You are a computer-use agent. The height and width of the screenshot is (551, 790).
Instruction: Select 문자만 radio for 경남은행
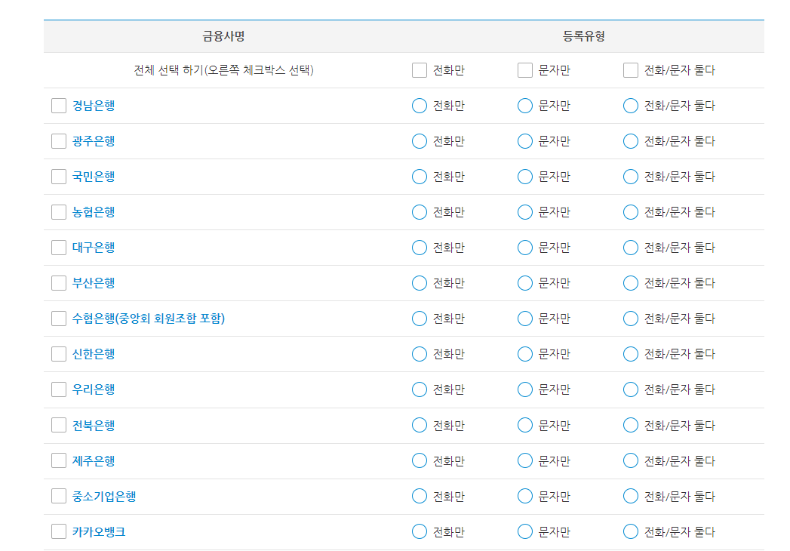[525, 106]
